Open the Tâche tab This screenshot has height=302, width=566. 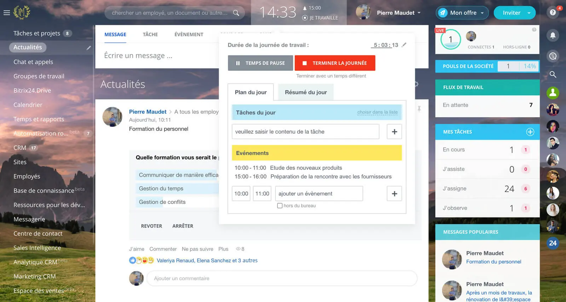point(150,34)
